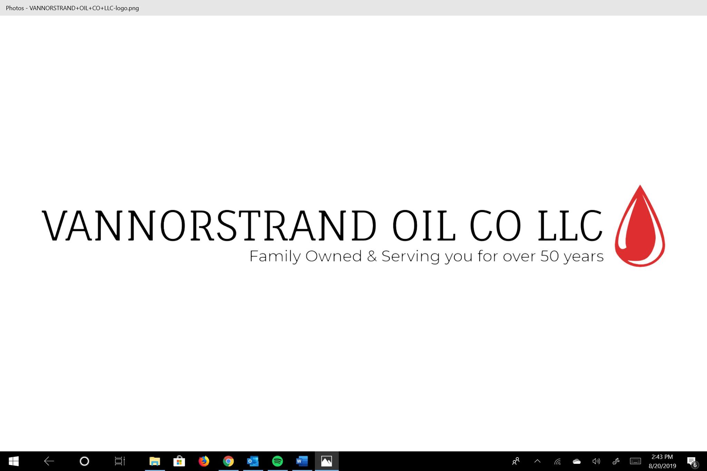
Task: Click the red oil drop graphic
Action: 640,226
